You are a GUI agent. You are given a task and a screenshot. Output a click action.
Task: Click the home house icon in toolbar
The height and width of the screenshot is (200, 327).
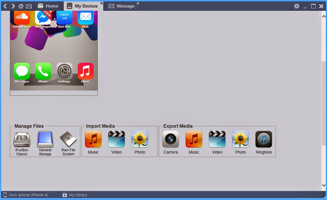[x=21, y=6]
